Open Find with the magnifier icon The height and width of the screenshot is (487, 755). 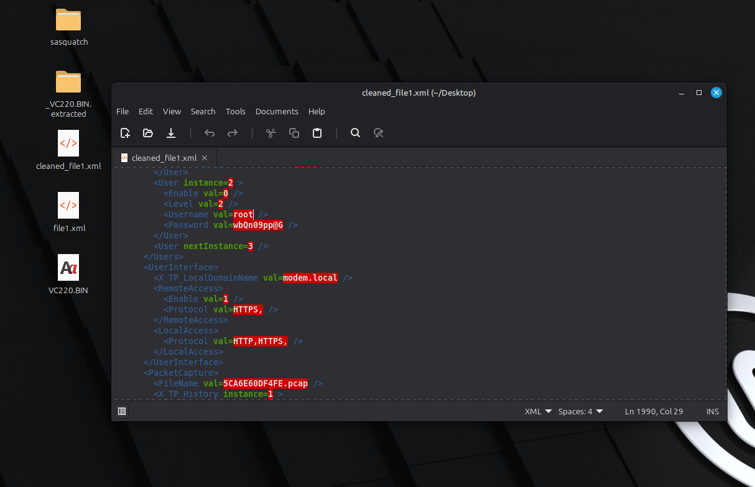coord(355,133)
